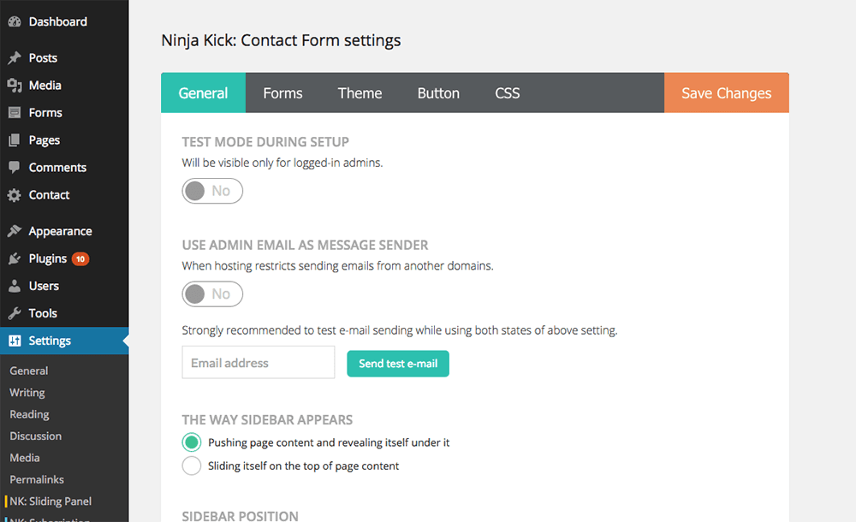Screen dimensions: 856x522
Task: Click the Forms icon in sidebar
Action: point(15,112)
